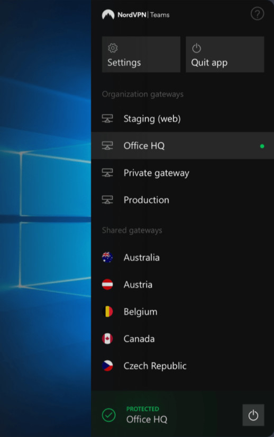The width and height of the screenshot is (274, 437).
Task: Select the Office HQ gateway row
Action: (182, 146)
